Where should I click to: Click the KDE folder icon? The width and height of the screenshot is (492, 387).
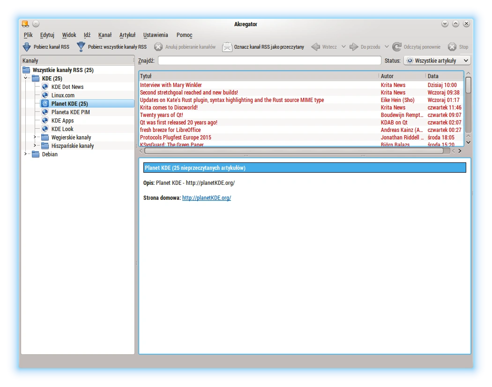pyautogui.click(x=36, y=78)
